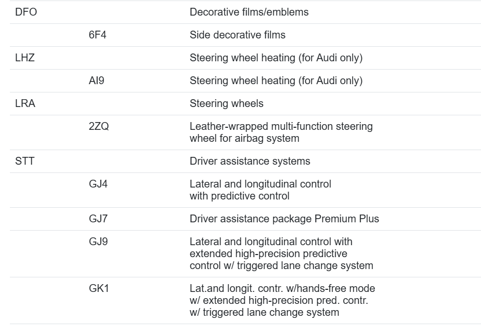This screenshot has height=334, width=481.
Task: Click the GJ4 lateral and longitudinal control text
Action: pos(261,190)
